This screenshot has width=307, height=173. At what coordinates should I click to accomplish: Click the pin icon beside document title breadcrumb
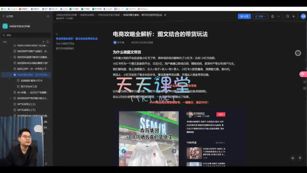point(165,15)
